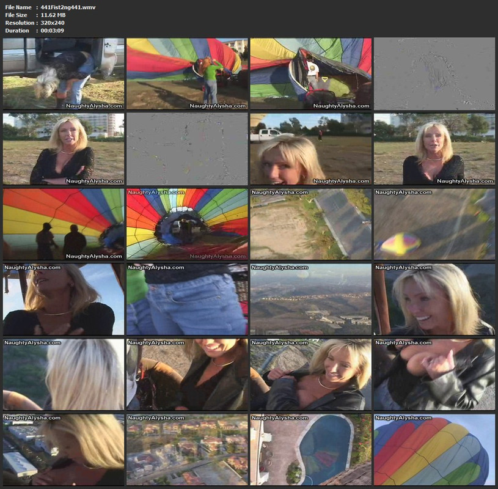The width and height of the screenshot is (498, 489).
Task: Click the file name value 441Fist2ng441.wmv
Action: 68,7
